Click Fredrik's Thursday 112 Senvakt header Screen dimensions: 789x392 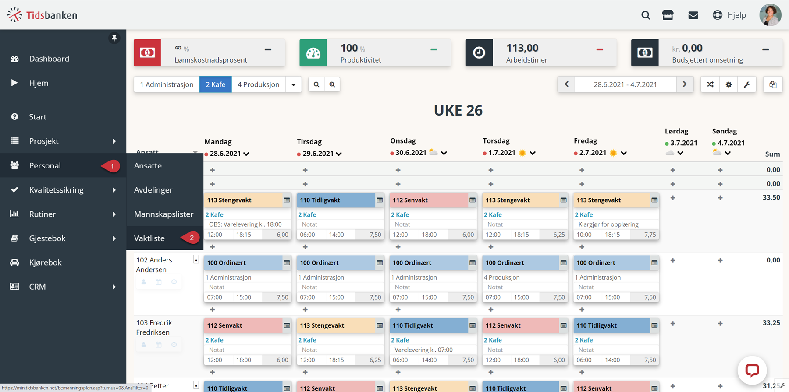coord(521,325)
